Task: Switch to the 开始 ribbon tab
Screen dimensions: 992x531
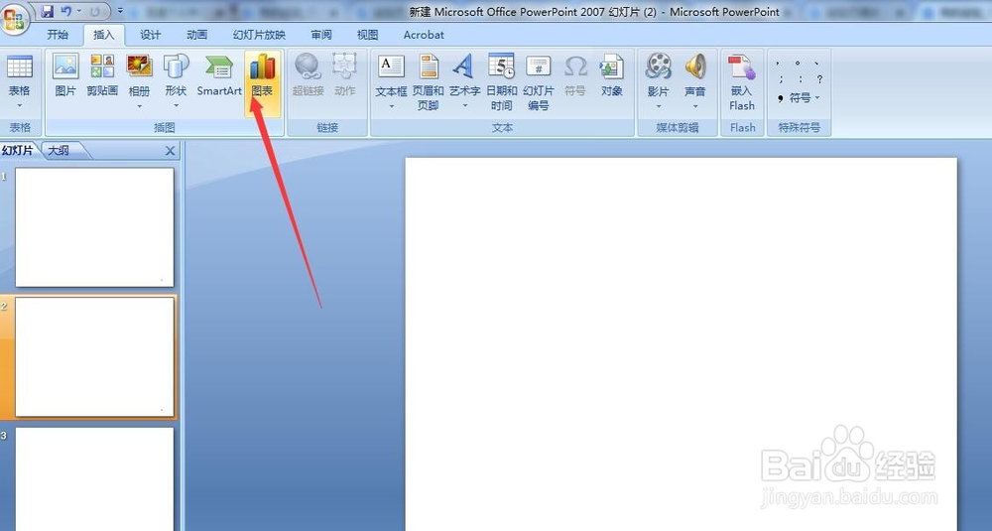Action: pos(58,35)
